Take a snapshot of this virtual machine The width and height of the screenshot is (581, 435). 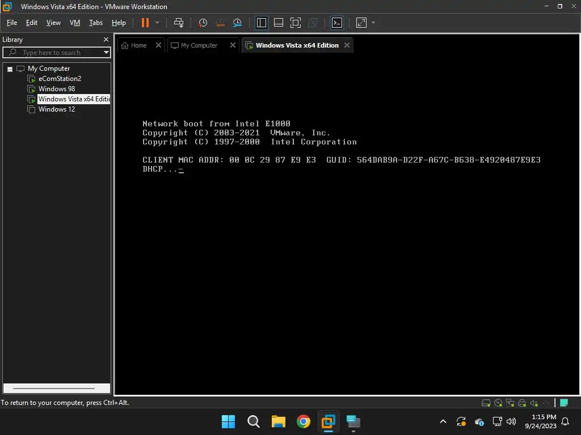(x=203, y=23)
